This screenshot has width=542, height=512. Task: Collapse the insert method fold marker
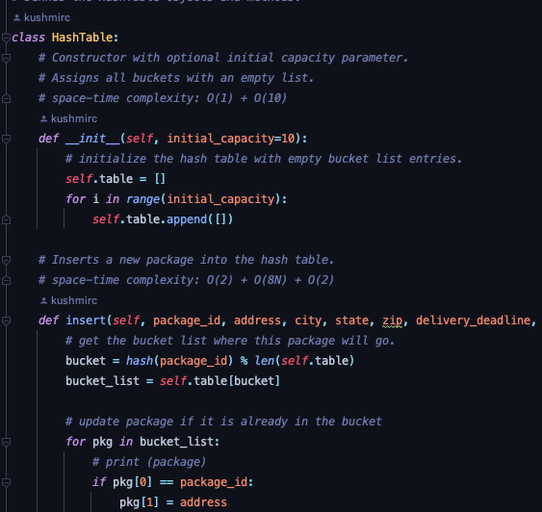coord(6,320)
